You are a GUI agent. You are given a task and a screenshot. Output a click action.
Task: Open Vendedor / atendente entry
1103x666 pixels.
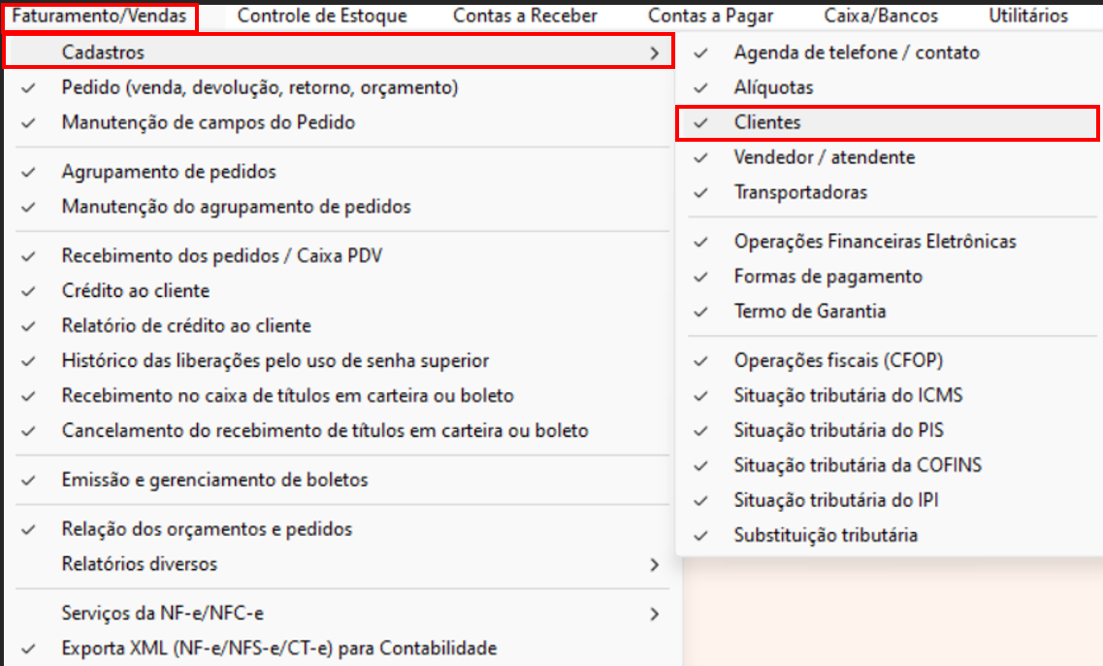pos(824,157)
